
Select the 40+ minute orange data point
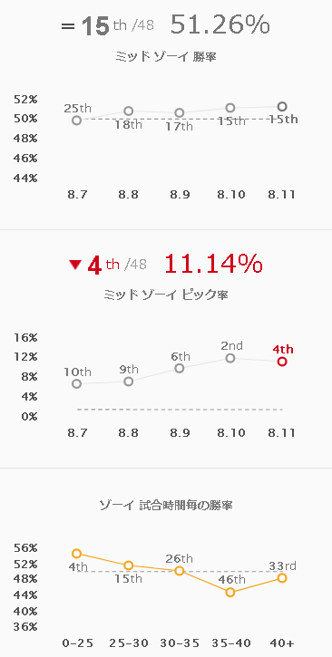[282, 578]
